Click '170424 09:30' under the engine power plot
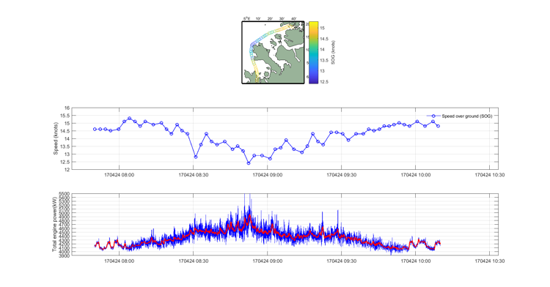Screen dimensions: 550x287 [x=341, y=261]
